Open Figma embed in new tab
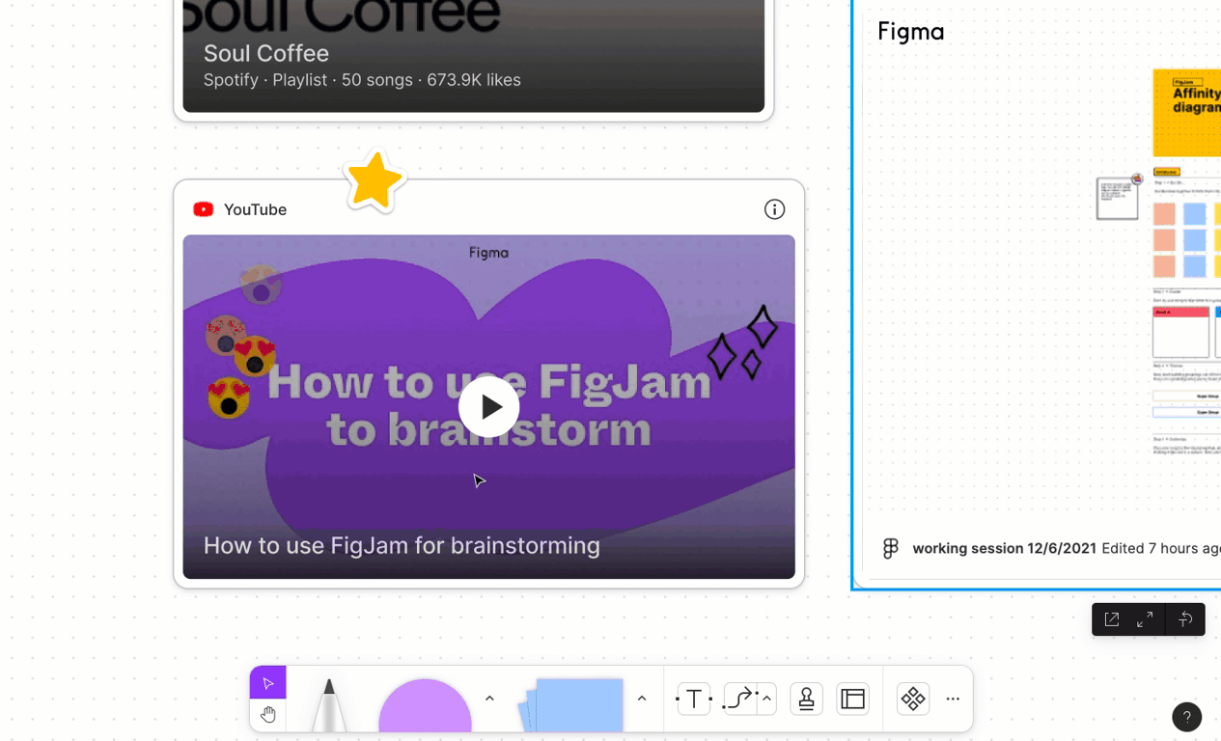 coord(1112,619)
